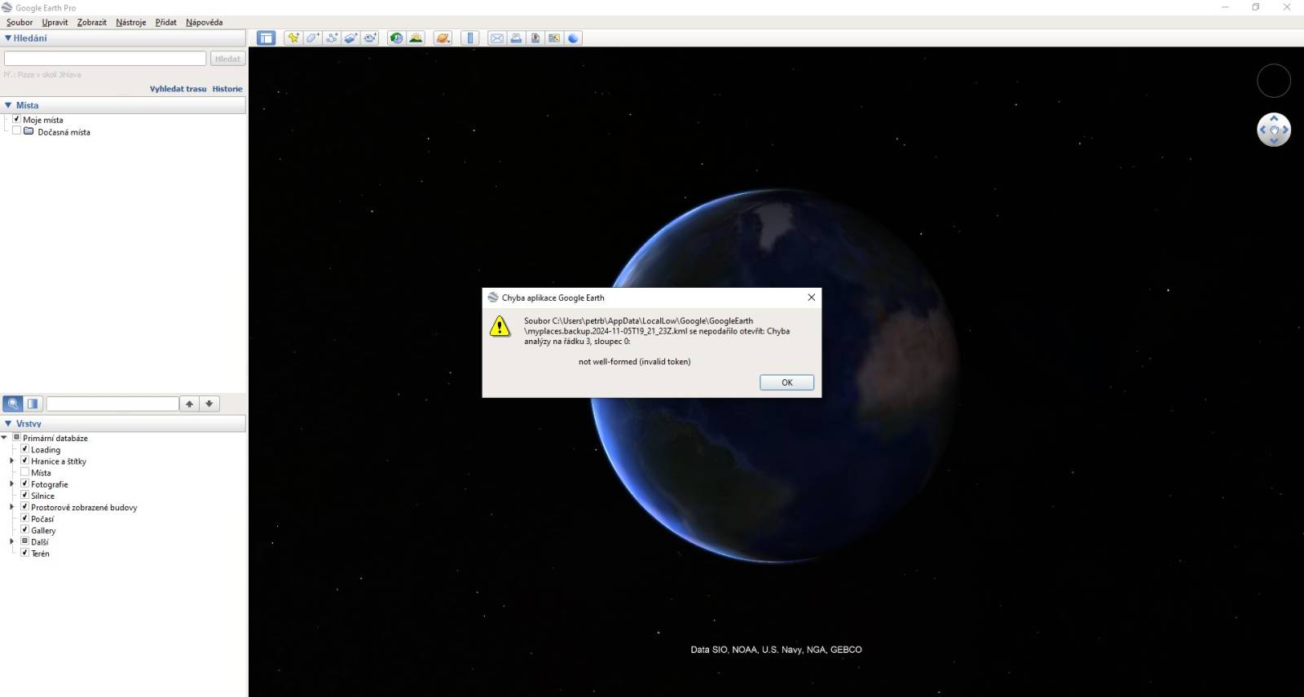Open the planet switcher (Saturn icon)
Image resolution: width=1304 pixels, height=697 pixels.
pos(443,38)
